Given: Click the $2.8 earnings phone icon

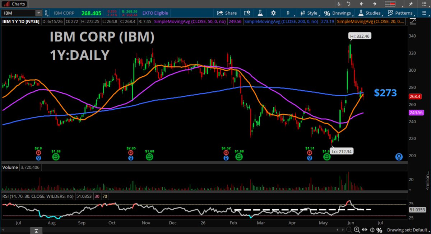Looking at the screenshot, I should pyautogui.click(x=38, y=152).
